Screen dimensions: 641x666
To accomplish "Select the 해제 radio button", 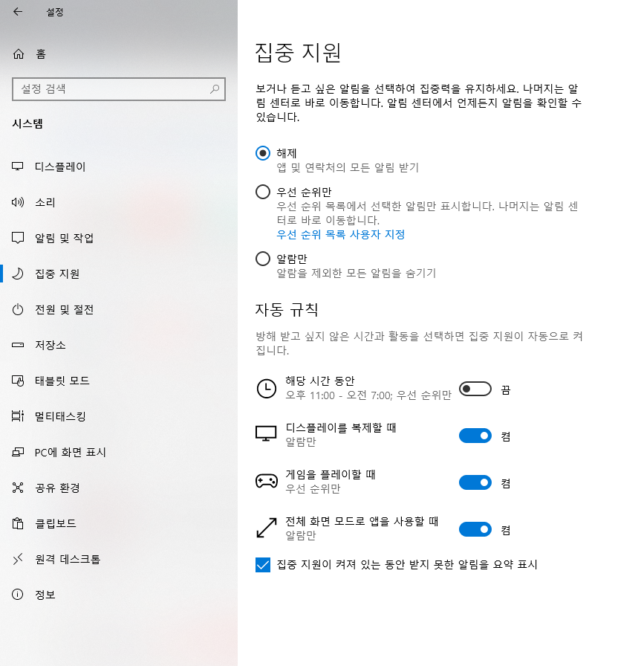I will (x=263, y=153).
